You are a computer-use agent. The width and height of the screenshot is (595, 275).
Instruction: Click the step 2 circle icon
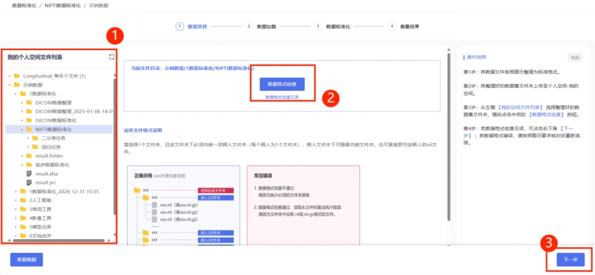point(249,26)
